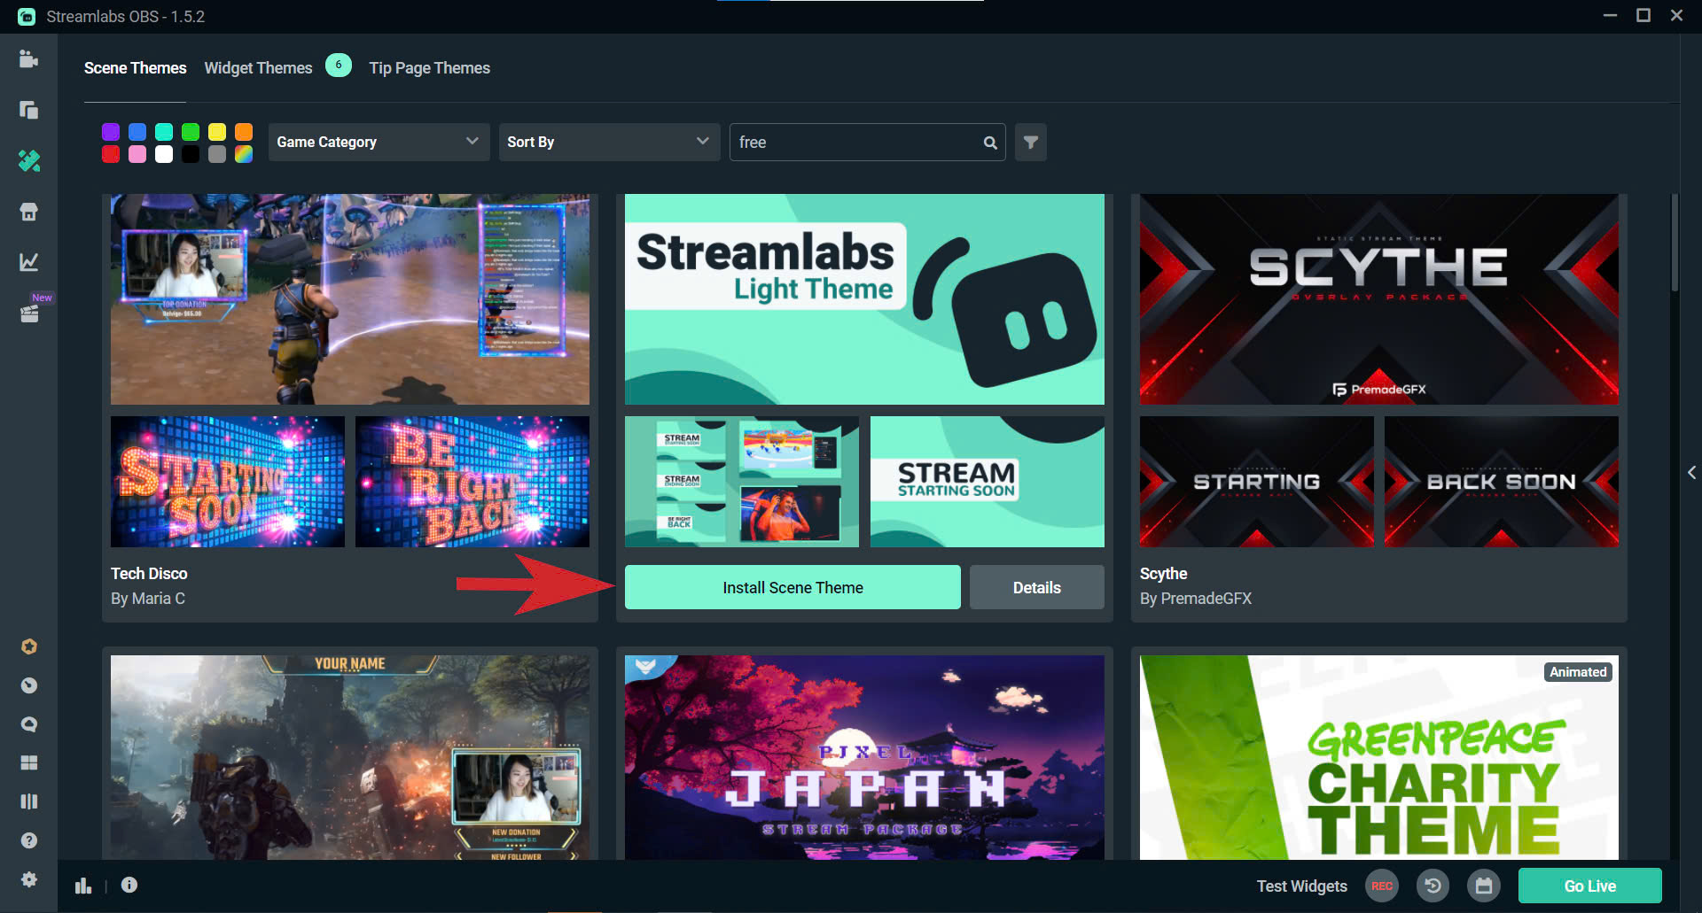Viewport: 1702px width, 913px height.
Task: Filter by red color swatch
Action: 111,154
